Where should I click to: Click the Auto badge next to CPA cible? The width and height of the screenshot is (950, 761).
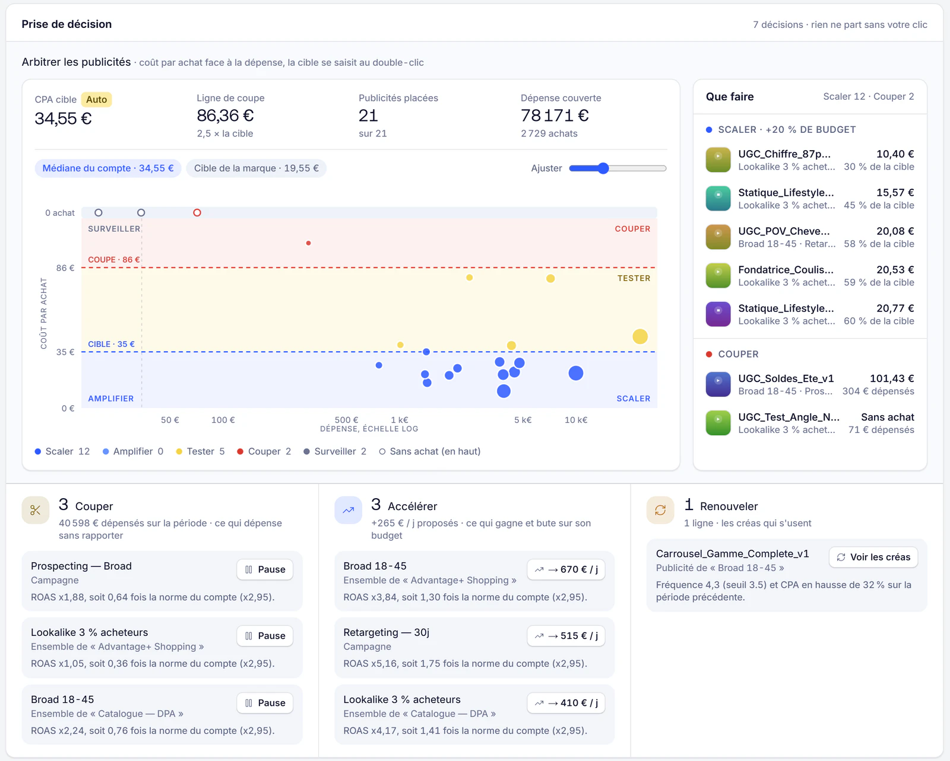pyautogui.click(x=96, y=100)
